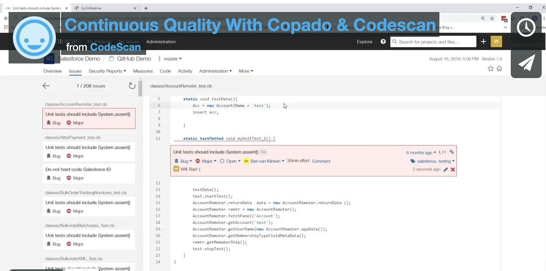Click the 30min effort text
The image size is (546, 271).
tap(298, 161)
